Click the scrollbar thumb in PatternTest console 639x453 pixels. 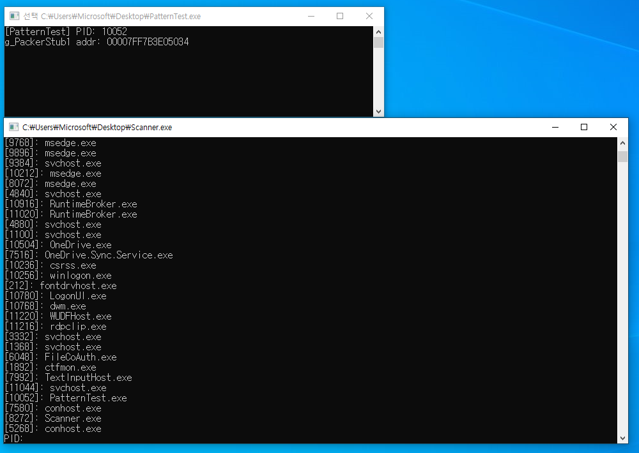[379, 43]
